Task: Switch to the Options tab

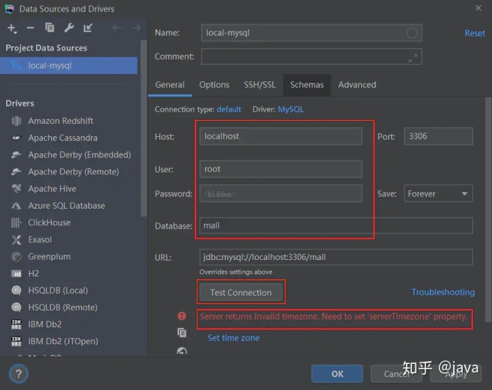Action: click(215, 85)
